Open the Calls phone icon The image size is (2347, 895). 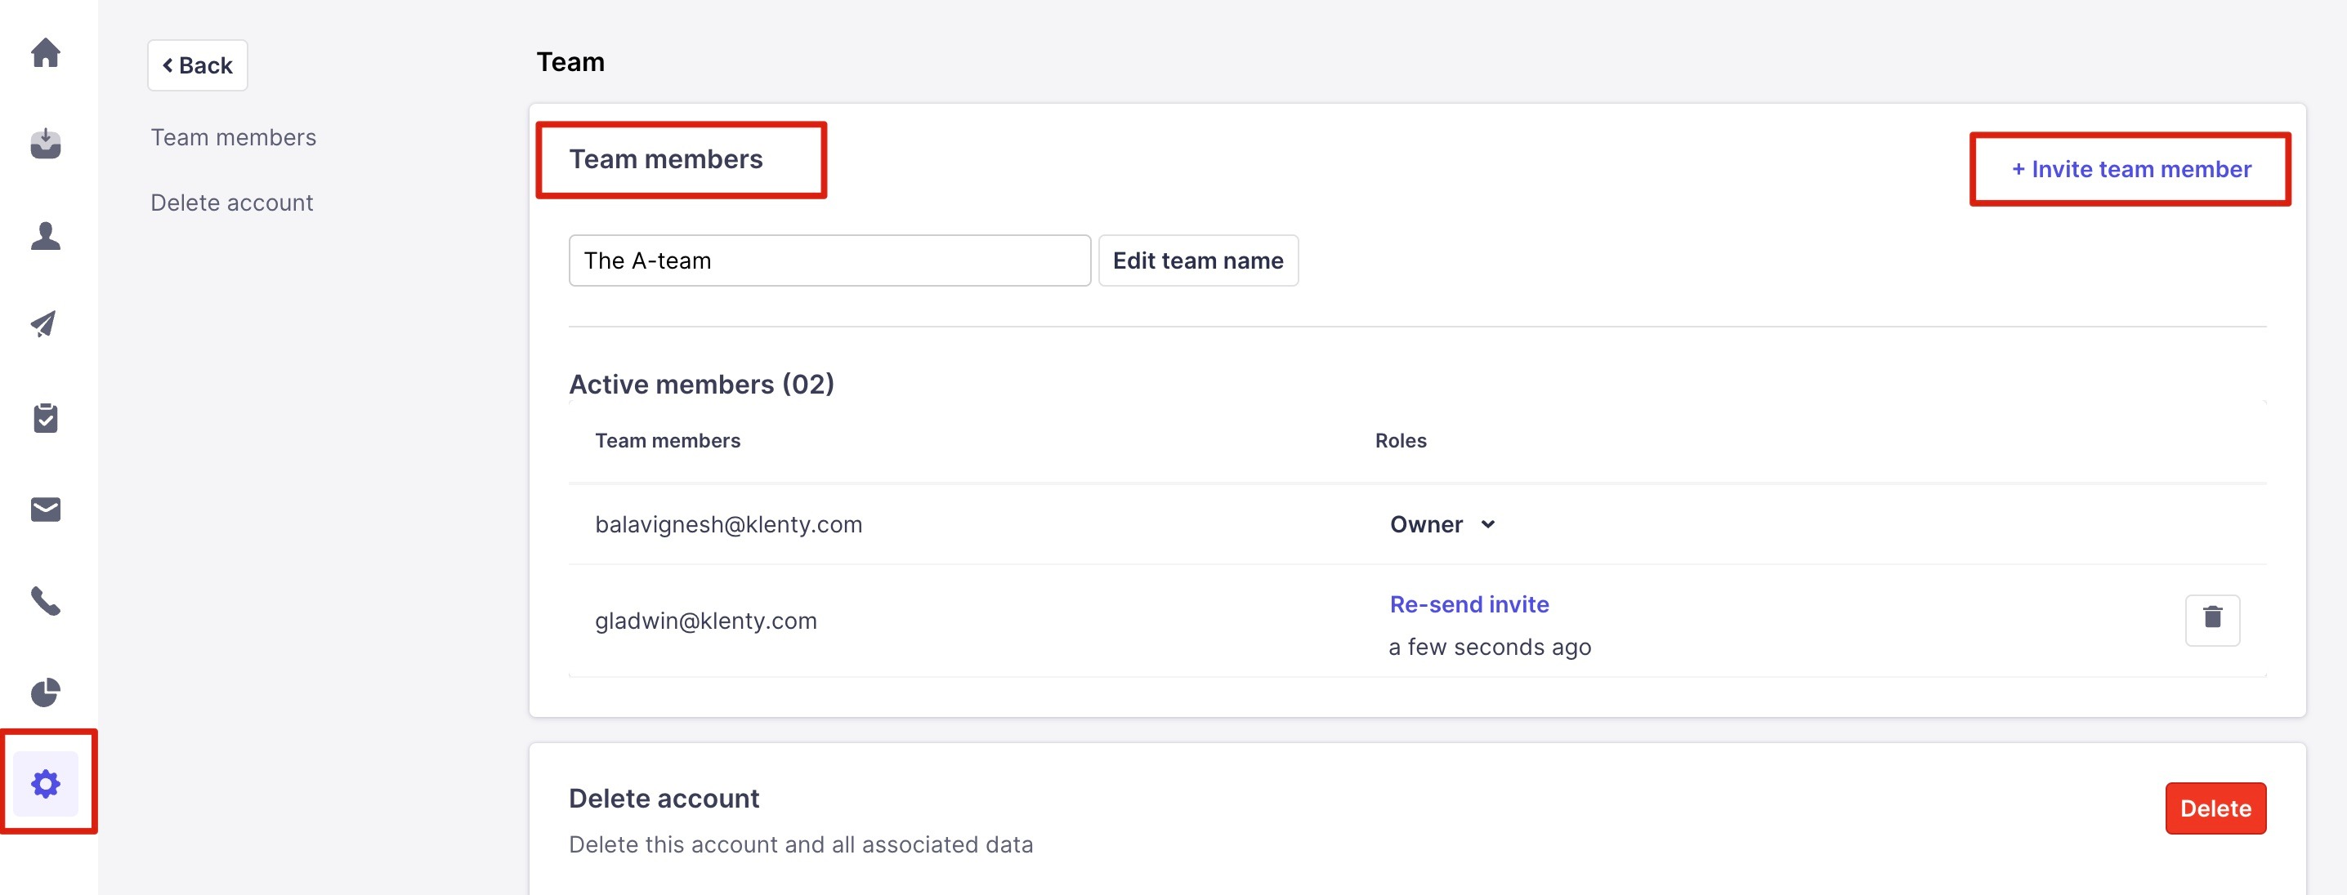pos(46,601)
